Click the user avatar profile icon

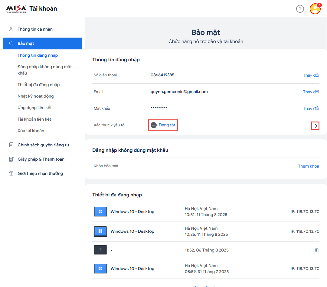point(315,9)
